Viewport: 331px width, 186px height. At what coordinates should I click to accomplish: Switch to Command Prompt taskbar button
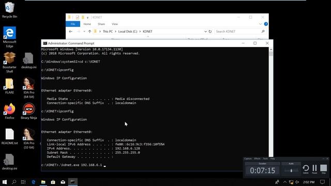click(72, 182)
